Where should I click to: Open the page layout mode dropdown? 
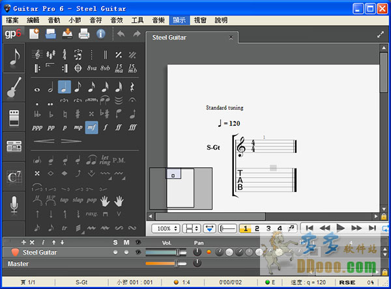point(191,228)
